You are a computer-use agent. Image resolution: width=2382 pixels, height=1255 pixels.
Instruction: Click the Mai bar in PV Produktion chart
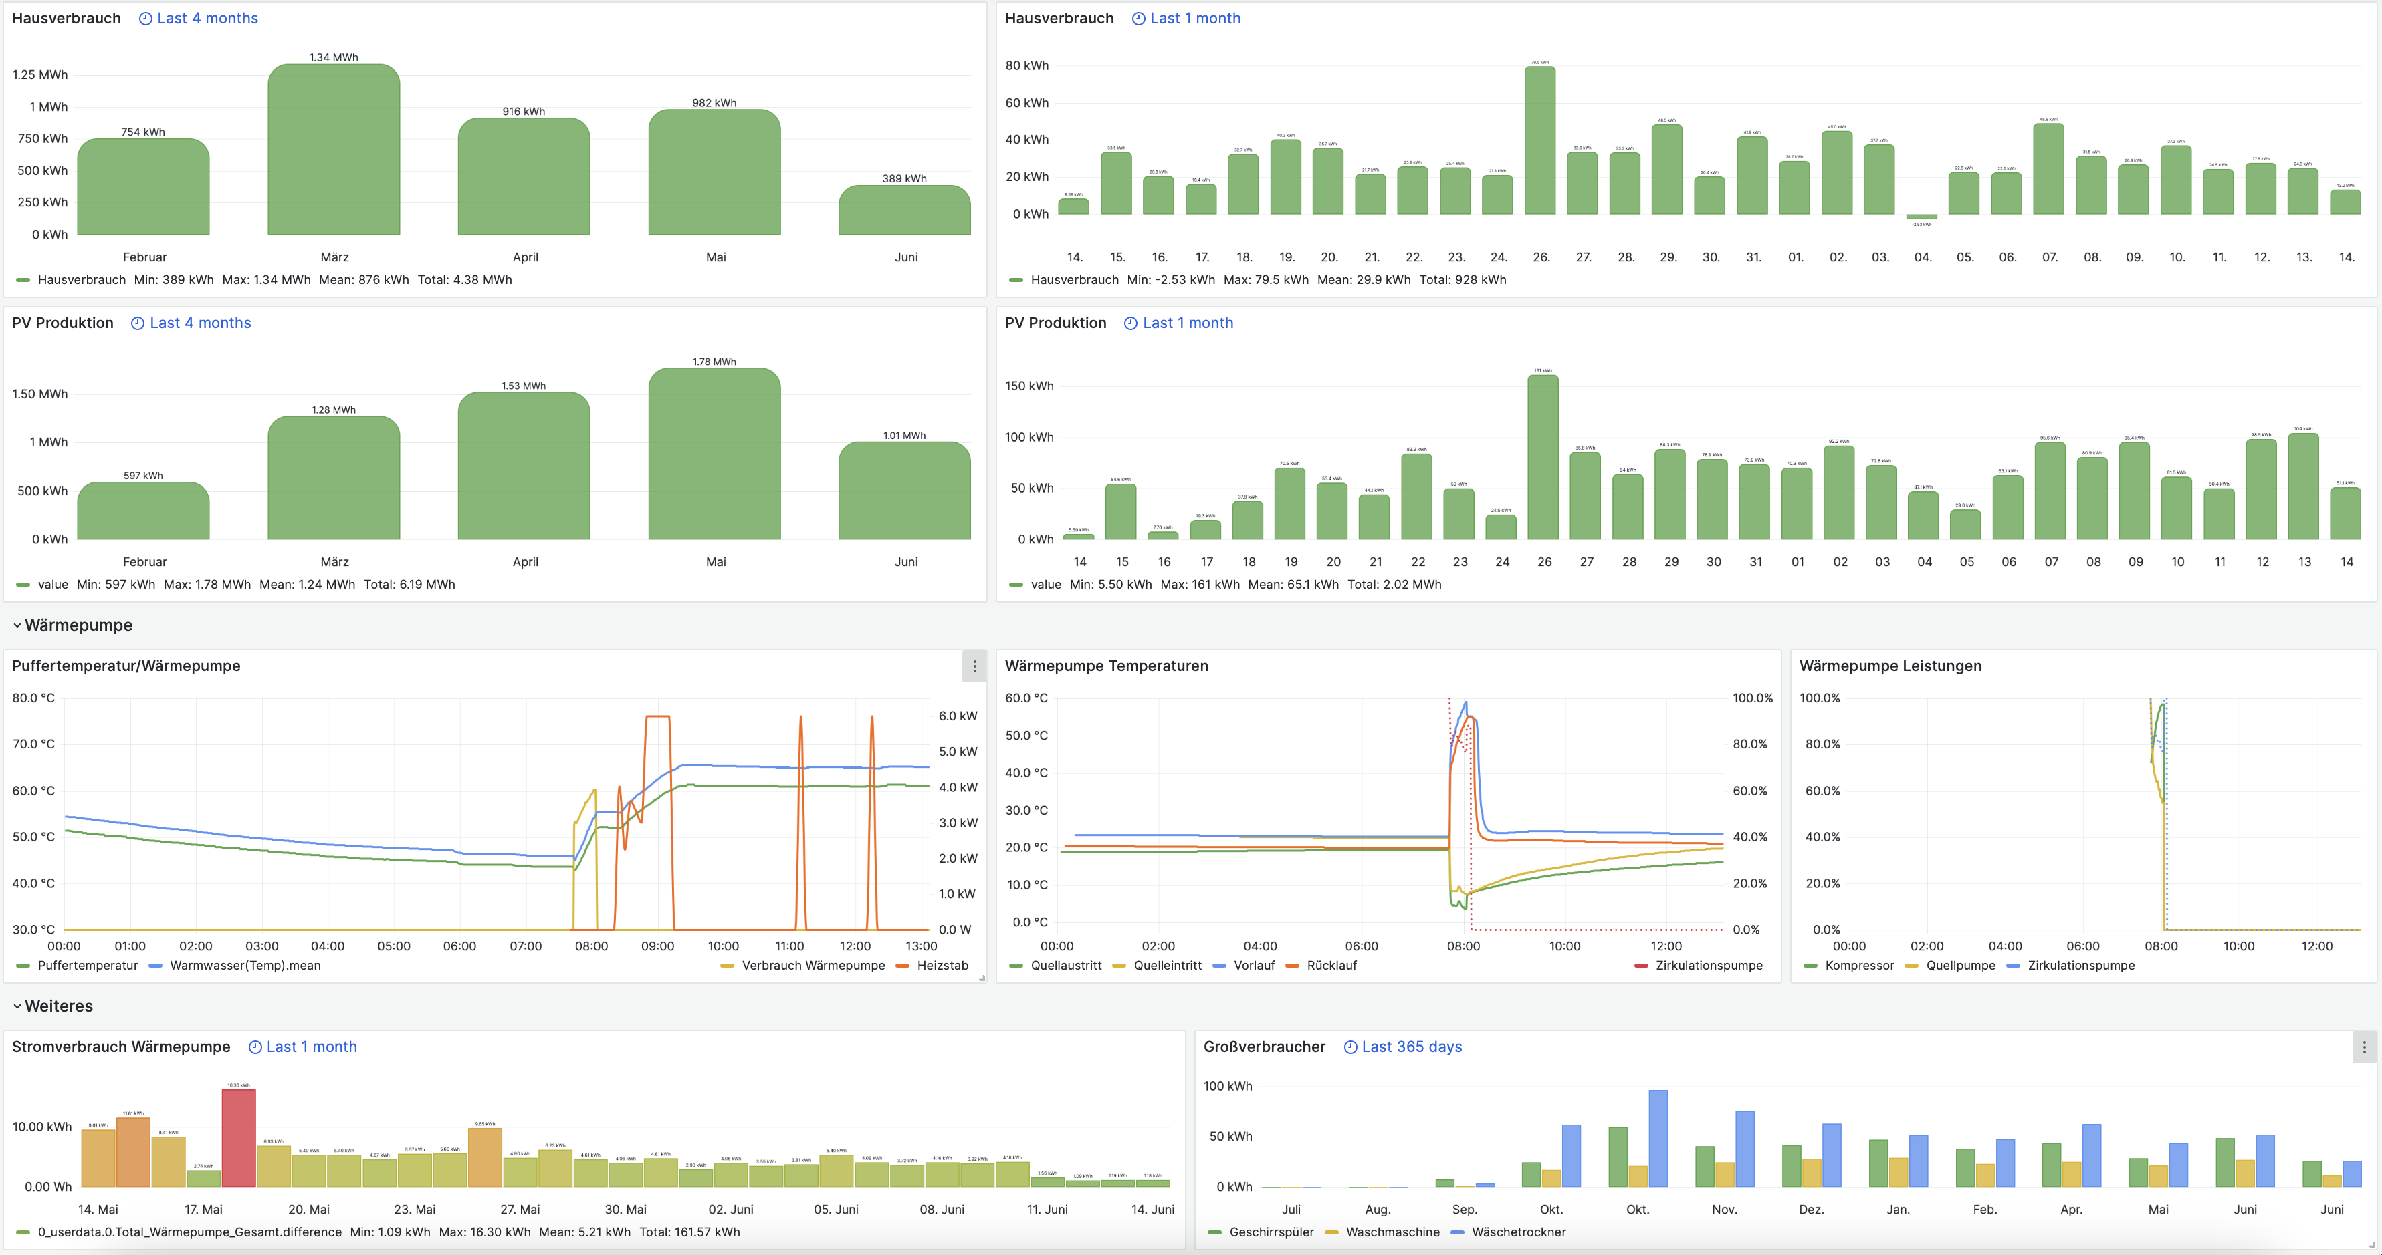click(714, 454)
